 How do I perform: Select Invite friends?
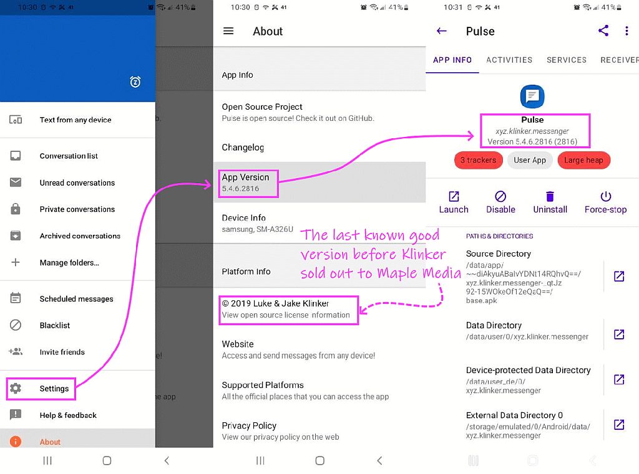point(77,352)
